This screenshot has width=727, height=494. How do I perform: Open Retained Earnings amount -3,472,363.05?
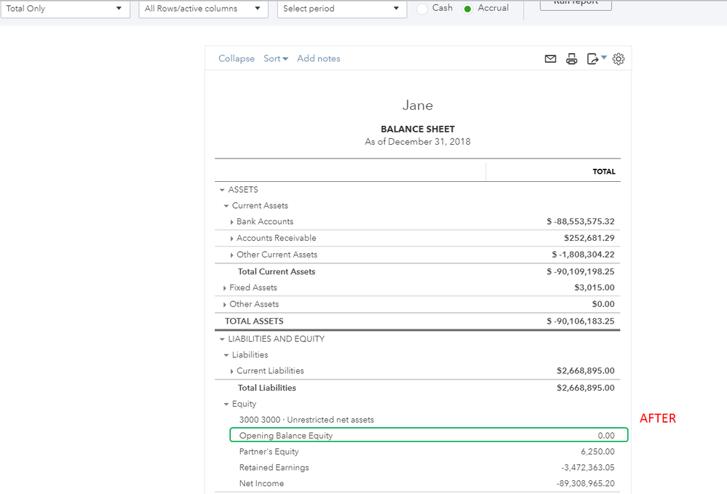pos(588,468)
